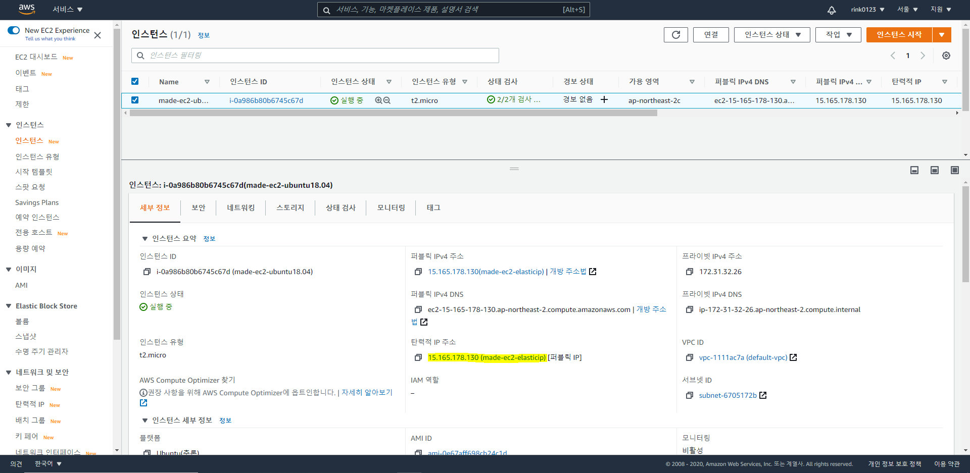Go to previous results page
The image size is (970, 473).
(893, 56)
